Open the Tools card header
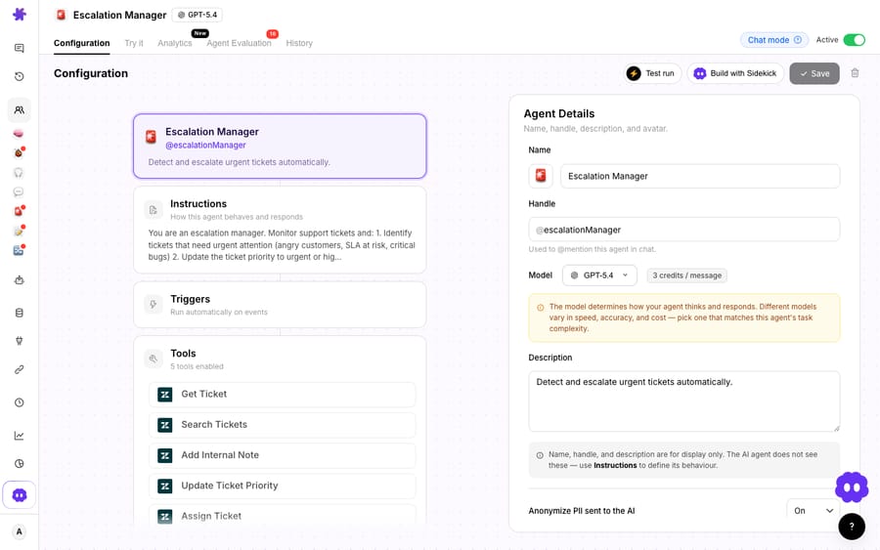 pyautogui.click(x=280, y=359)
